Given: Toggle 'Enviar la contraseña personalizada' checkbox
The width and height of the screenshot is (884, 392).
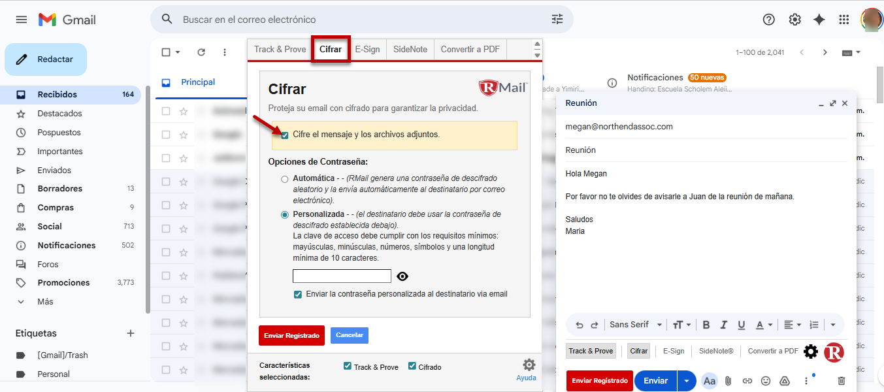Looking at the screenshot, I should tap(298, 294).
